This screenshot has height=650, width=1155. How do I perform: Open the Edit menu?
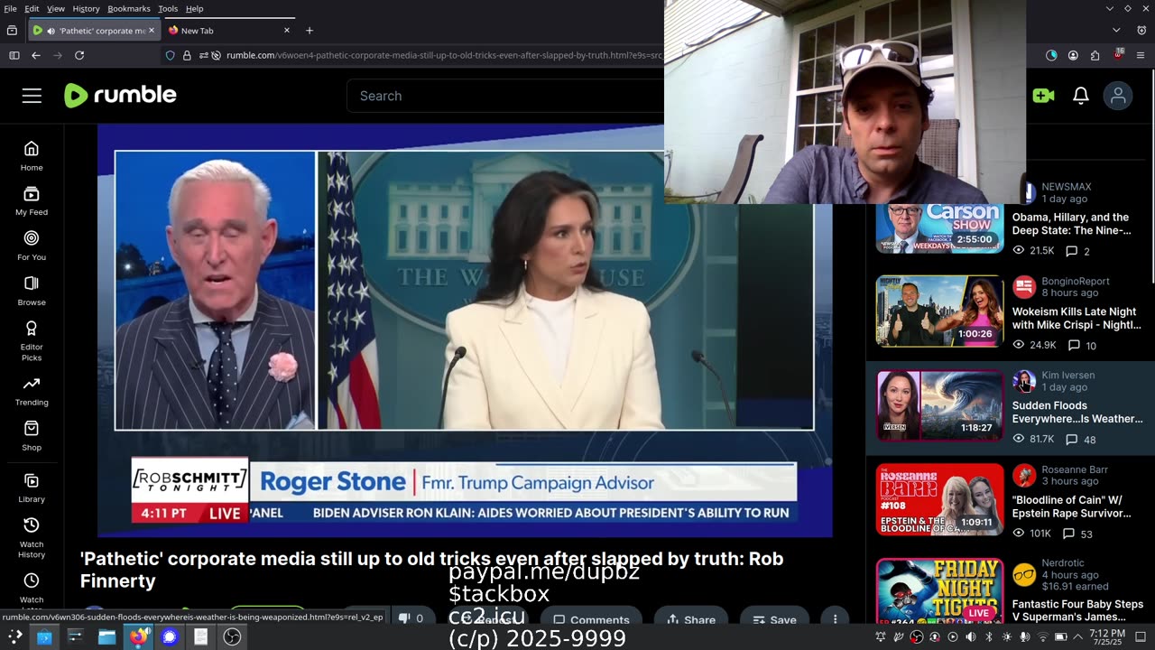pos(32,8)
